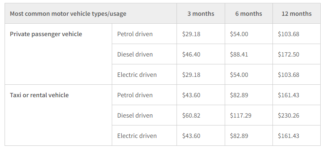This screenshot has width=324, height=150.
Task: Select Private passenger 'Petrol driven' cell
Action: click(x=144, y=34)
